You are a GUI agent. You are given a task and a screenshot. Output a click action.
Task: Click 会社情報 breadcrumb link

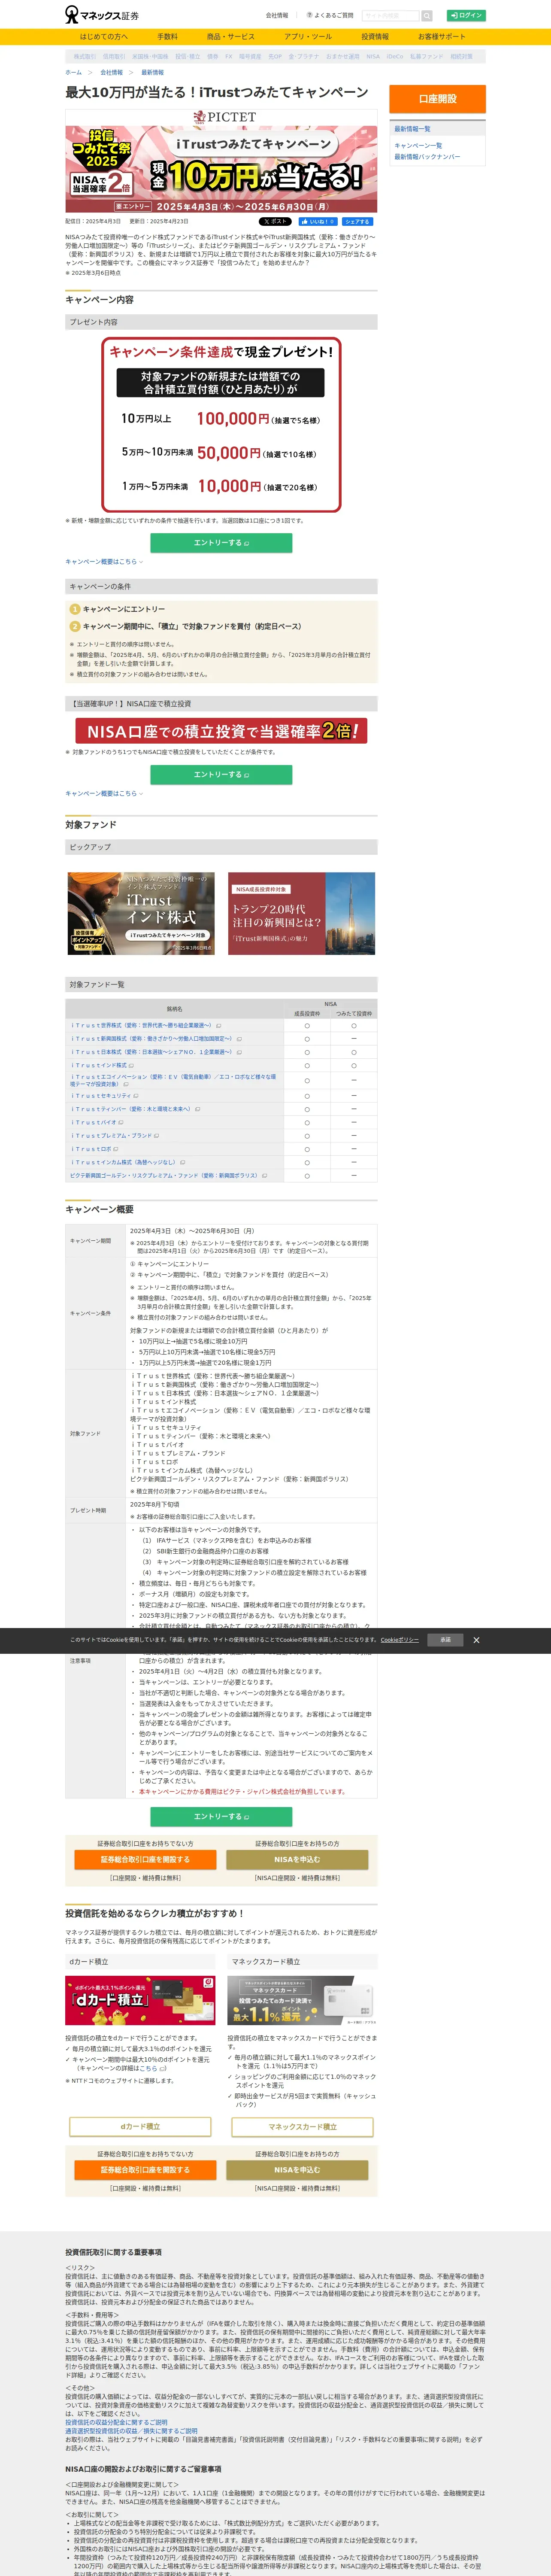[111, 73]
